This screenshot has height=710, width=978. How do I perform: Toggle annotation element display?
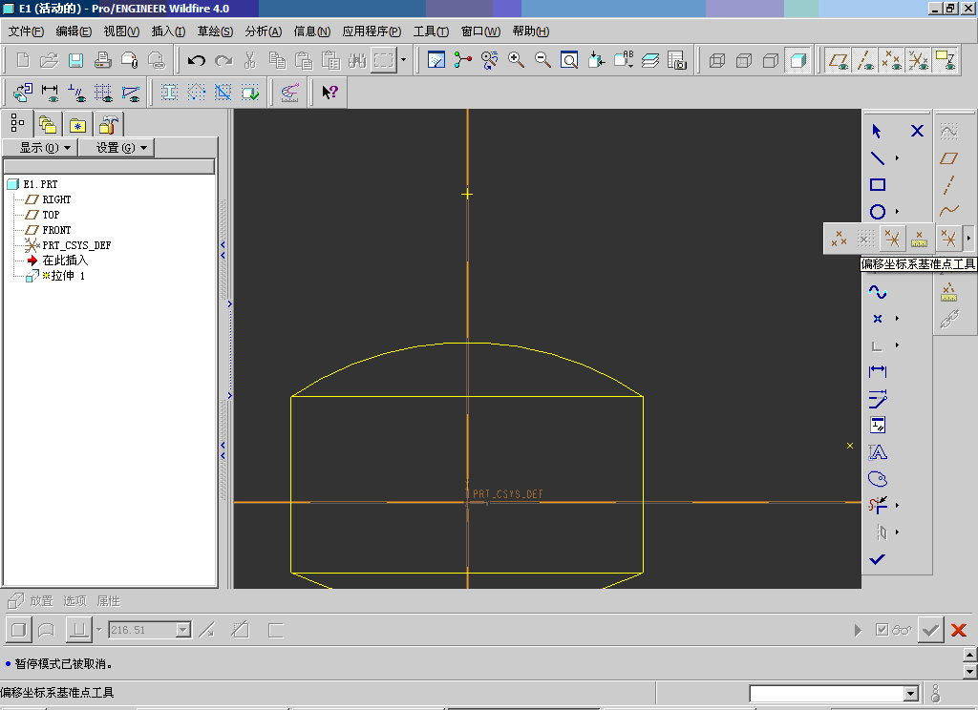(945, 60)
